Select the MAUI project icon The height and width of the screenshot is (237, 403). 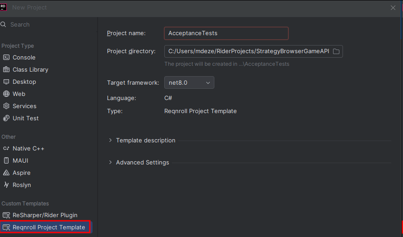tap(6, 160)
